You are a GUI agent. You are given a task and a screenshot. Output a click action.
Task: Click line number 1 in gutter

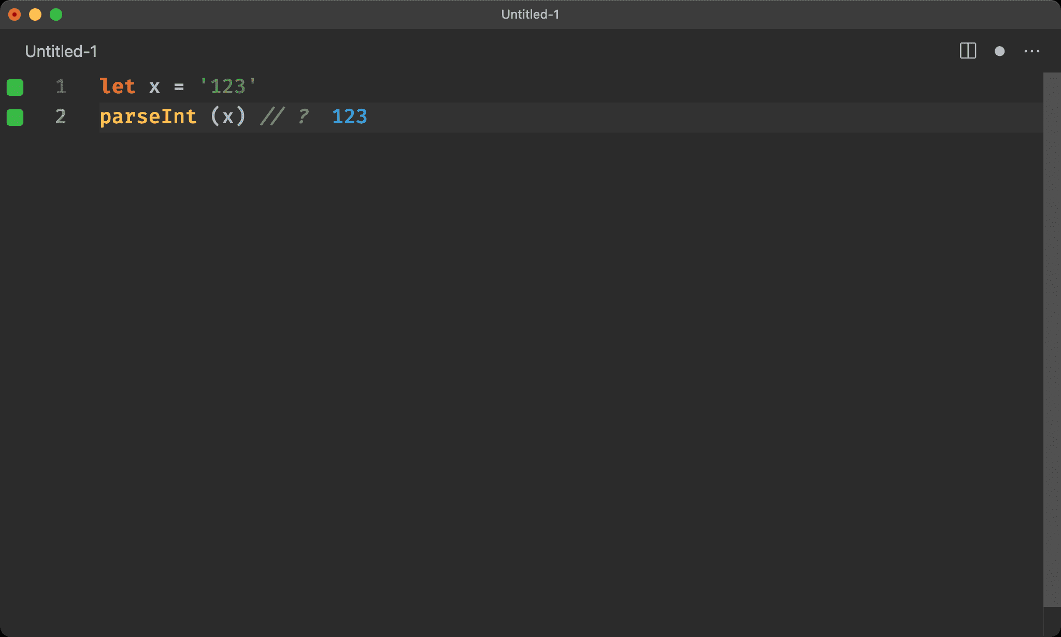[x=61, y=86]
